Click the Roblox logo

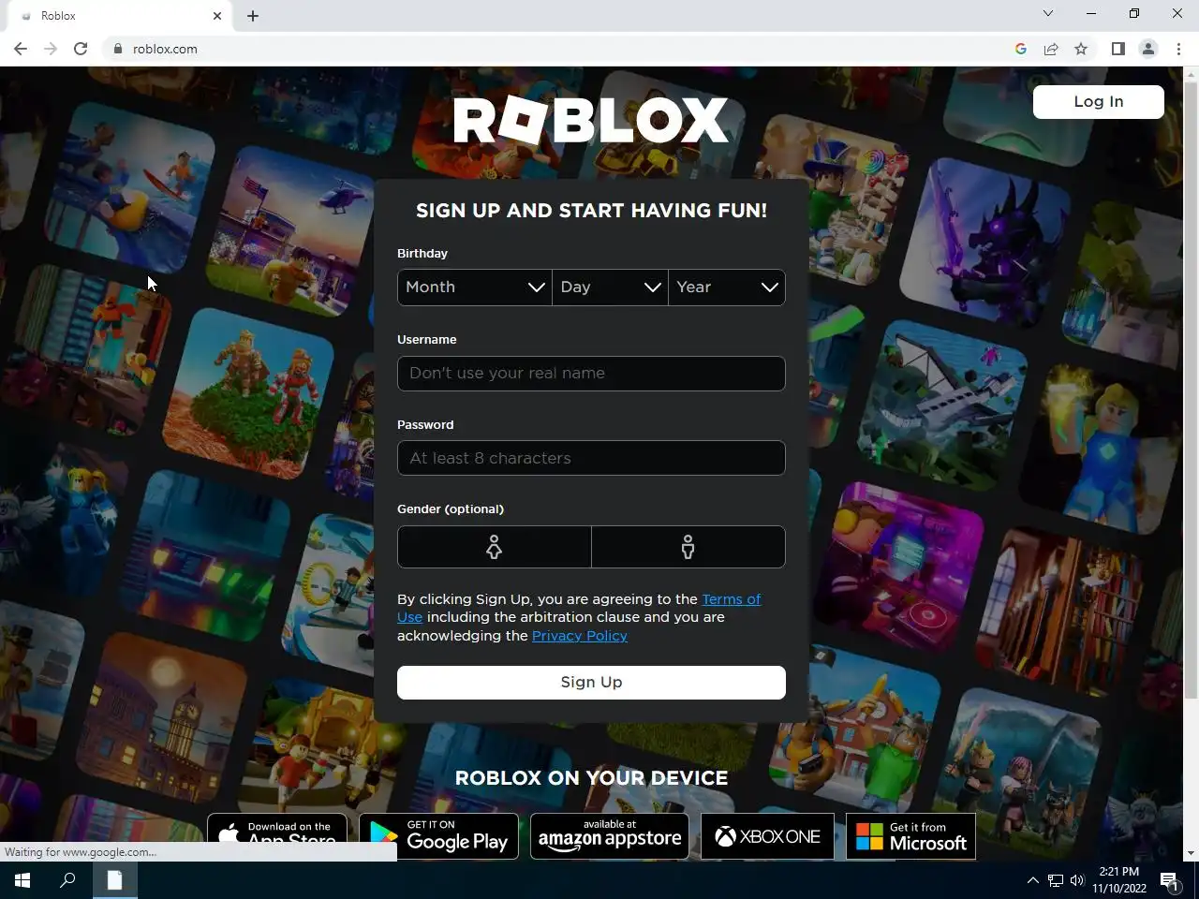coord(591,121)
